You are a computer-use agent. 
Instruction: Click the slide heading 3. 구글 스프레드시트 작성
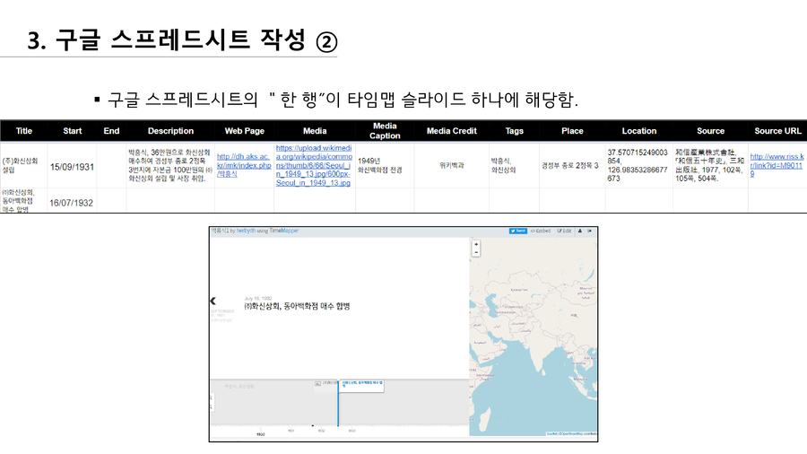182,40
